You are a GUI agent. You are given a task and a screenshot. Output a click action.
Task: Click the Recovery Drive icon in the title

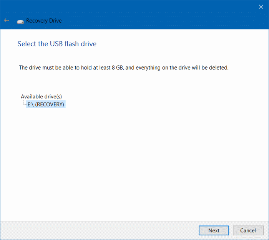(20, 22)
